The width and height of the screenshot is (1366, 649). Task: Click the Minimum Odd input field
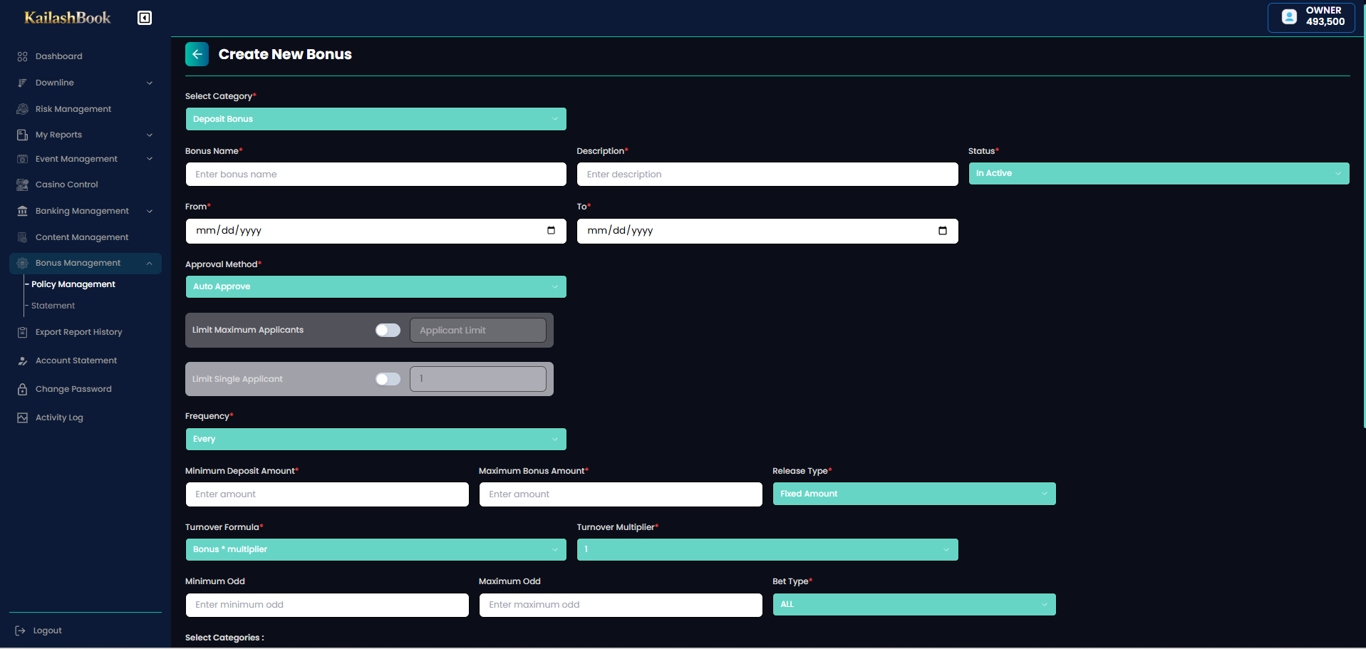[x=327, y=605]
